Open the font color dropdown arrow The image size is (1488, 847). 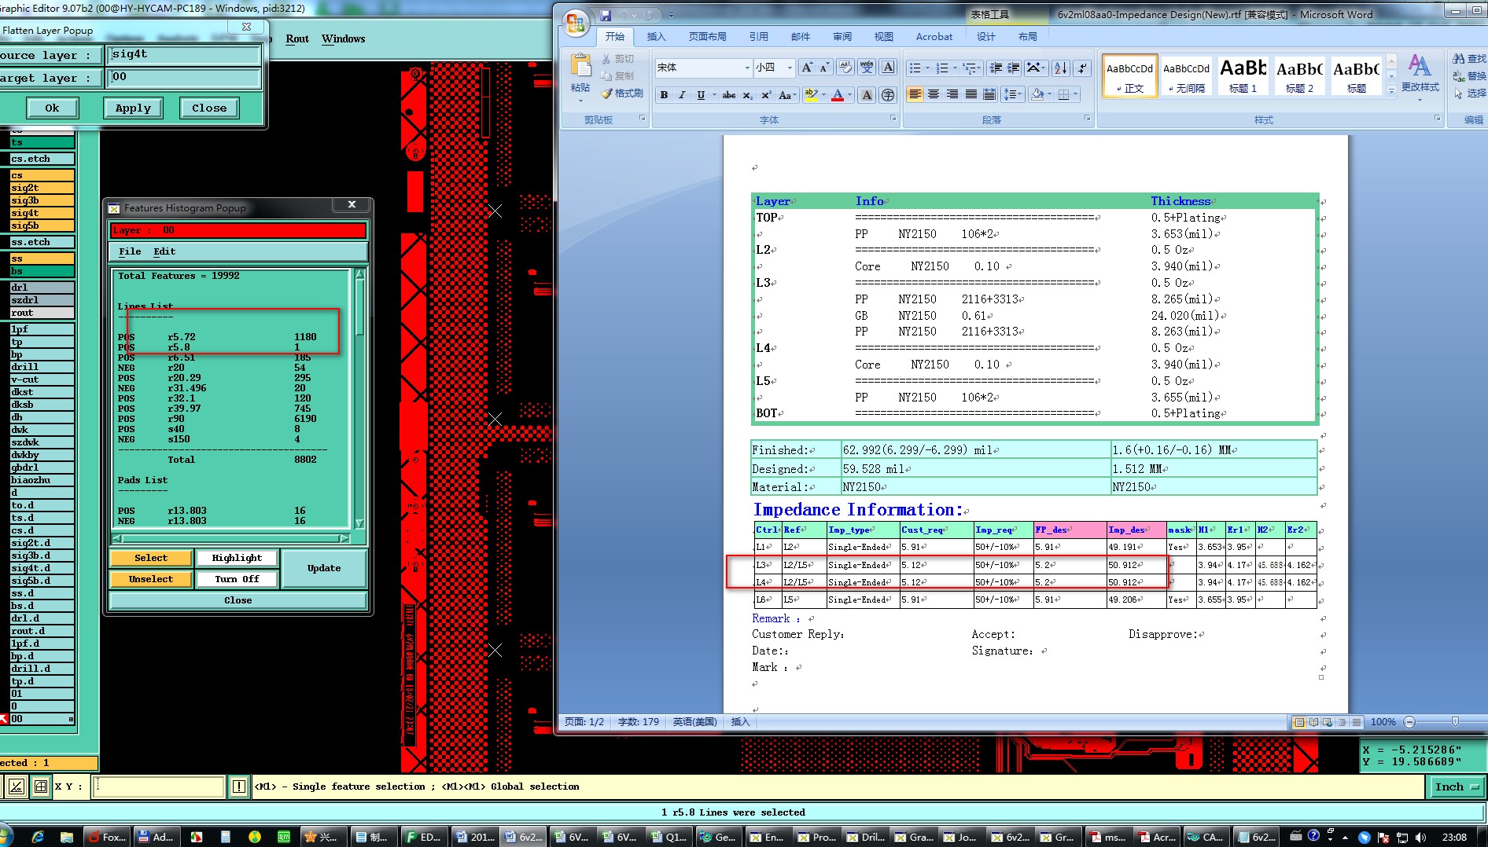click(850, 95)
